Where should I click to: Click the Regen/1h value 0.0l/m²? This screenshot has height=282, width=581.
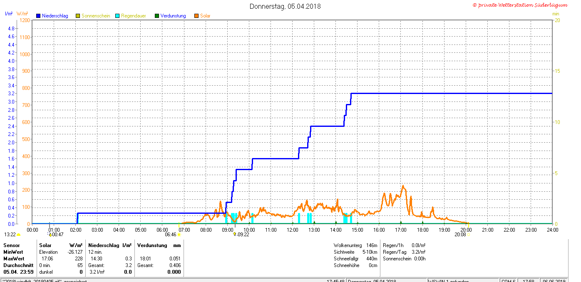[418, 245]
